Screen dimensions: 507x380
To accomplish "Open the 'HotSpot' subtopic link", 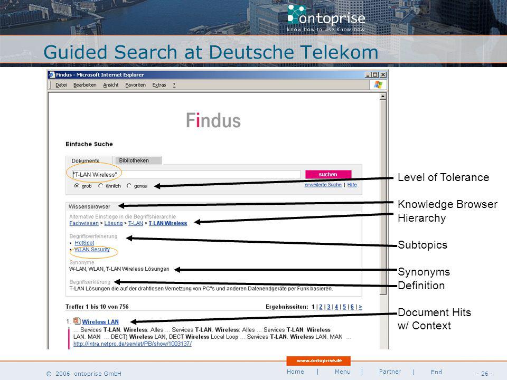I will click(x=84, y=243).
